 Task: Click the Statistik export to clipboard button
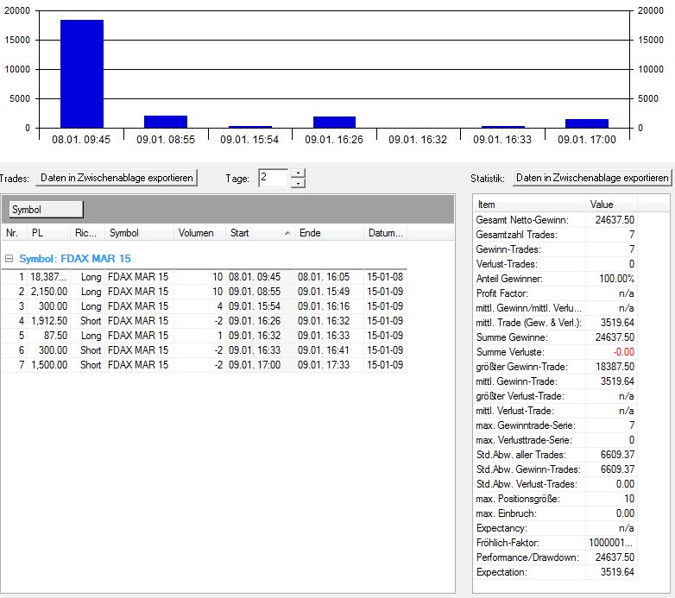(x=592, y=178)
